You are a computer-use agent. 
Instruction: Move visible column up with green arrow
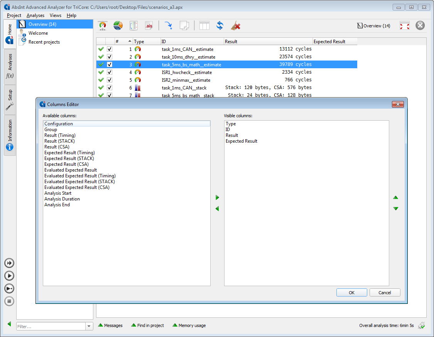[395, 197]
